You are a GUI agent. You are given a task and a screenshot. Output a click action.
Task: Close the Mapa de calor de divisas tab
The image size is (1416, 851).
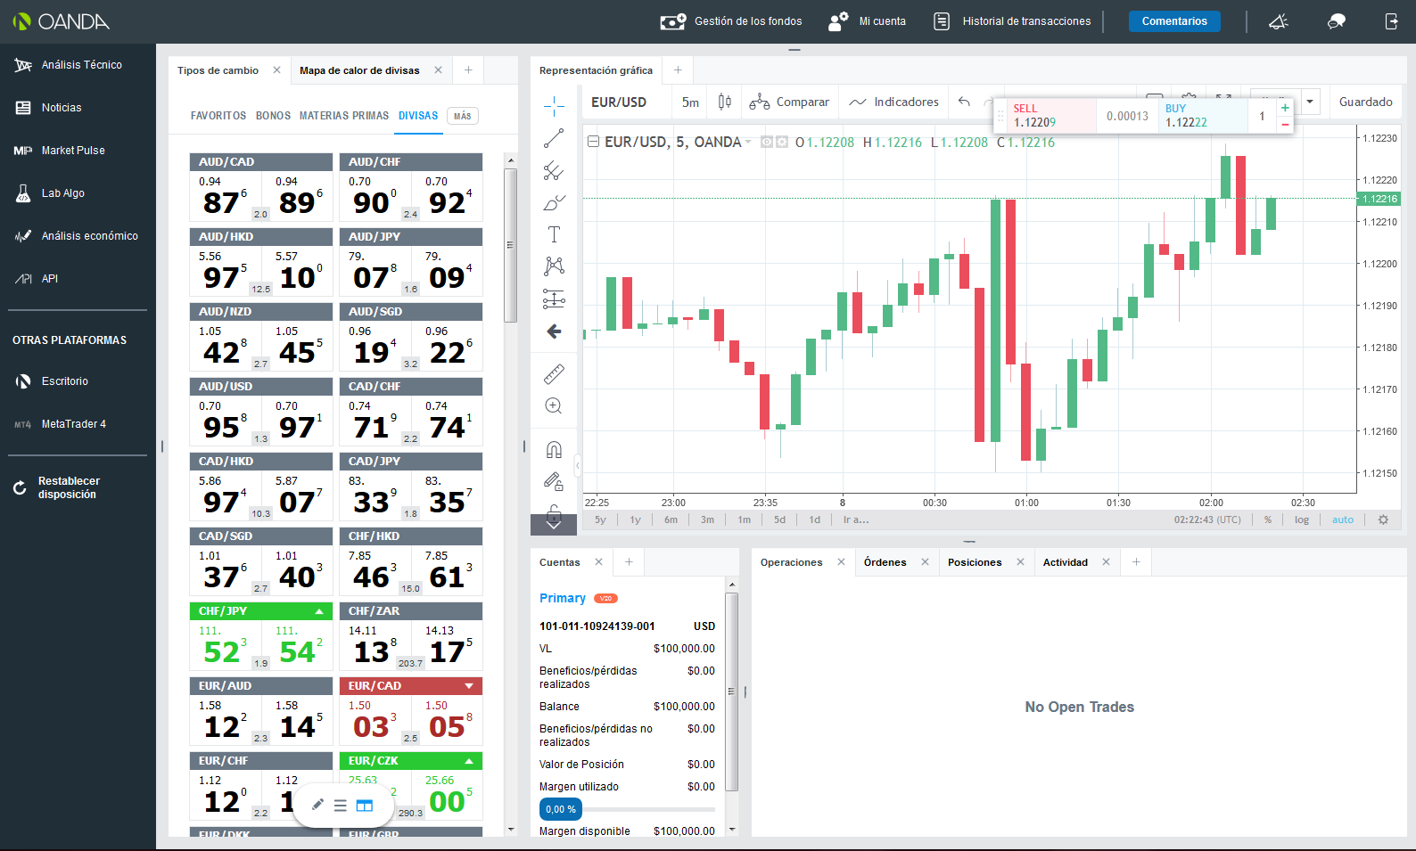click(x=438, y=70)
